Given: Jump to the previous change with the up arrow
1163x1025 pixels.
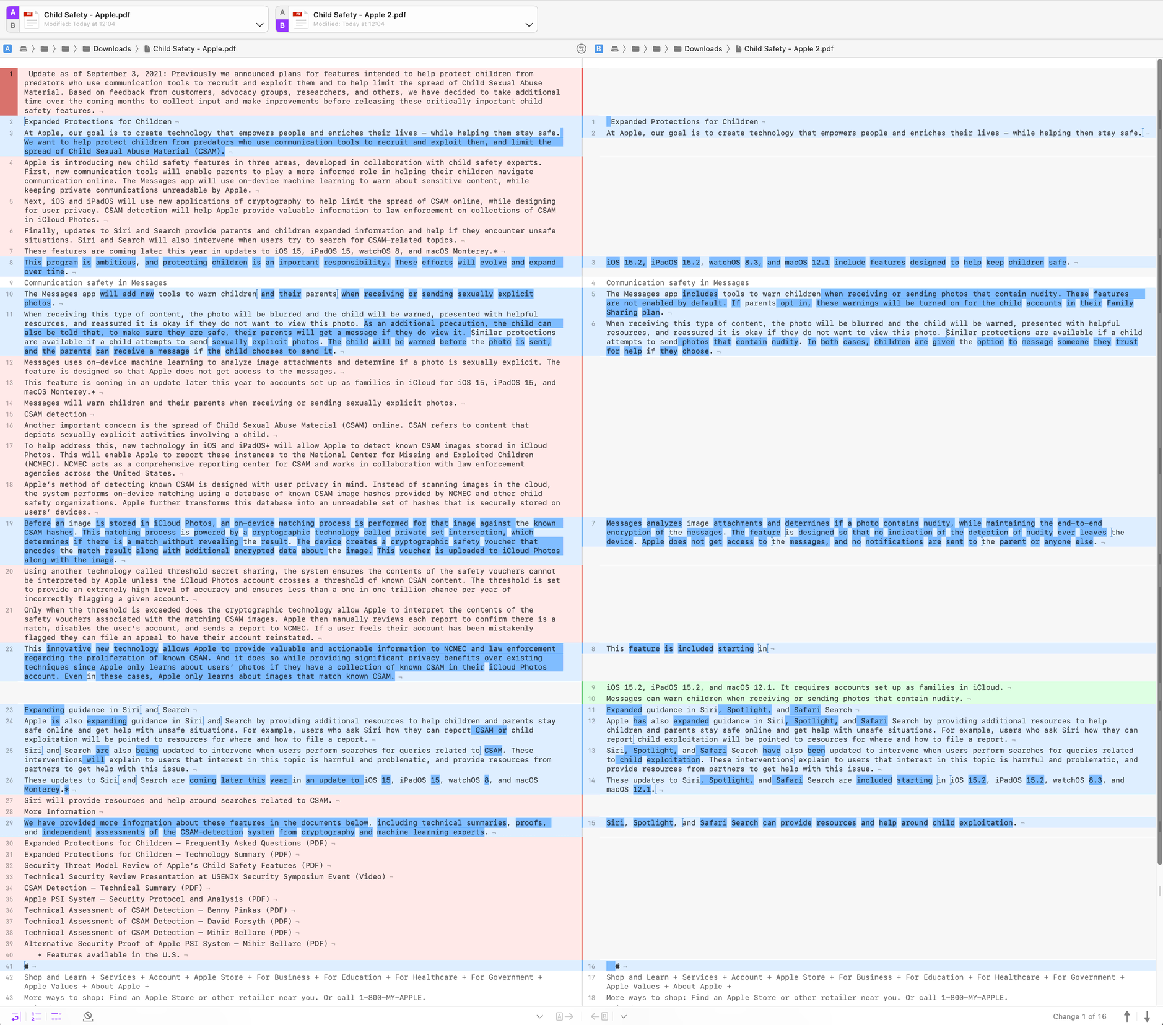Looking at the screenshot, I should tap(1127, 1016).
